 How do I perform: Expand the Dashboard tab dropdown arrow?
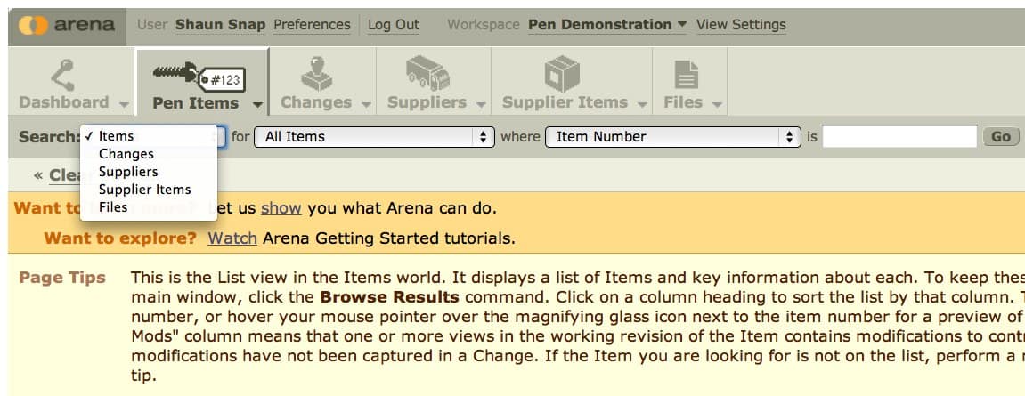[x=124, y=104]
